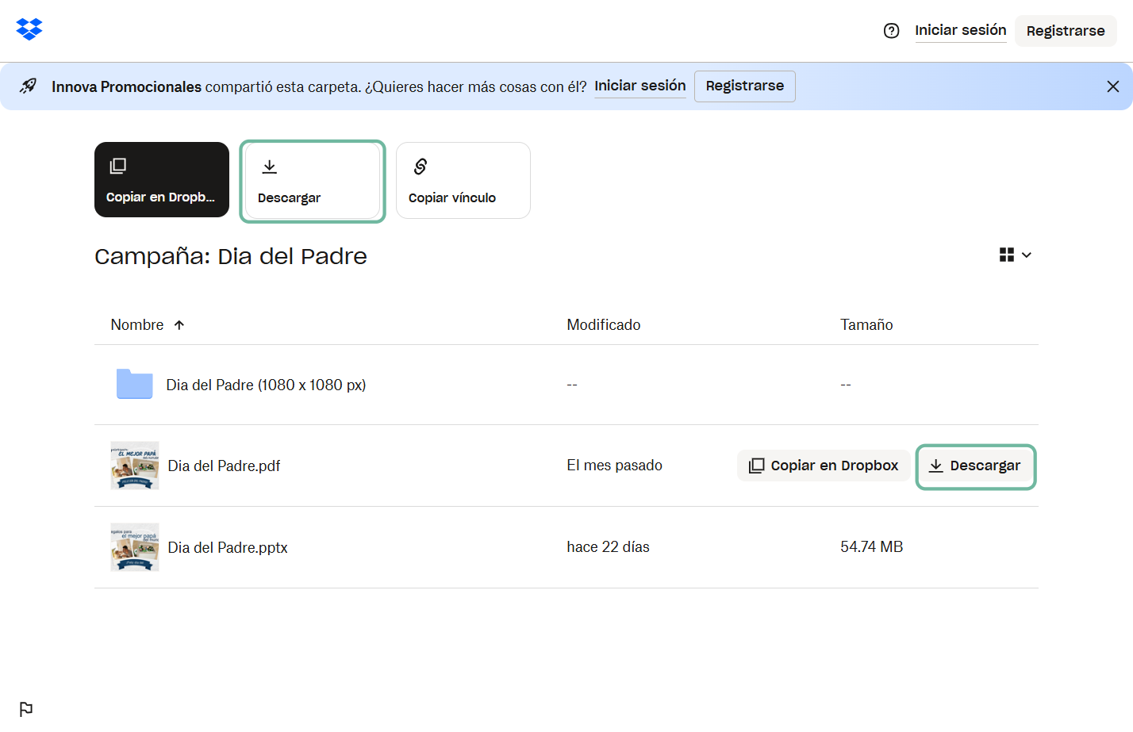Click file name Dia del Padre.pdf
Image resolution: width=1133 pixels, height=732 pixels.
pyautogui.click(x=224, y=466)
